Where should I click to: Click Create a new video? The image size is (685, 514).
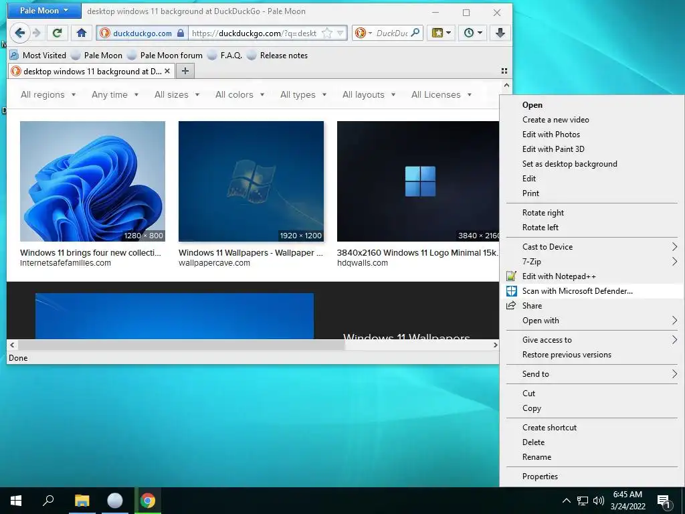592,120
